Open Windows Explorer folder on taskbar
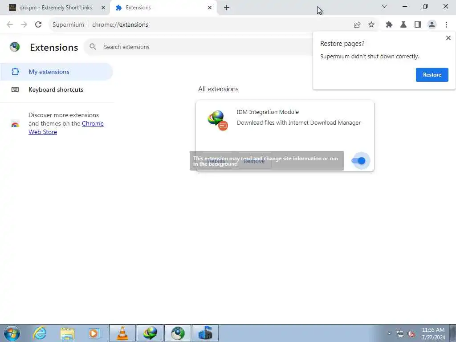Screen dimensions: 456x342 click(x=68, y=333)
